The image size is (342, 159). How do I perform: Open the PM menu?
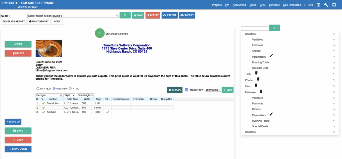tap(227, 5)
